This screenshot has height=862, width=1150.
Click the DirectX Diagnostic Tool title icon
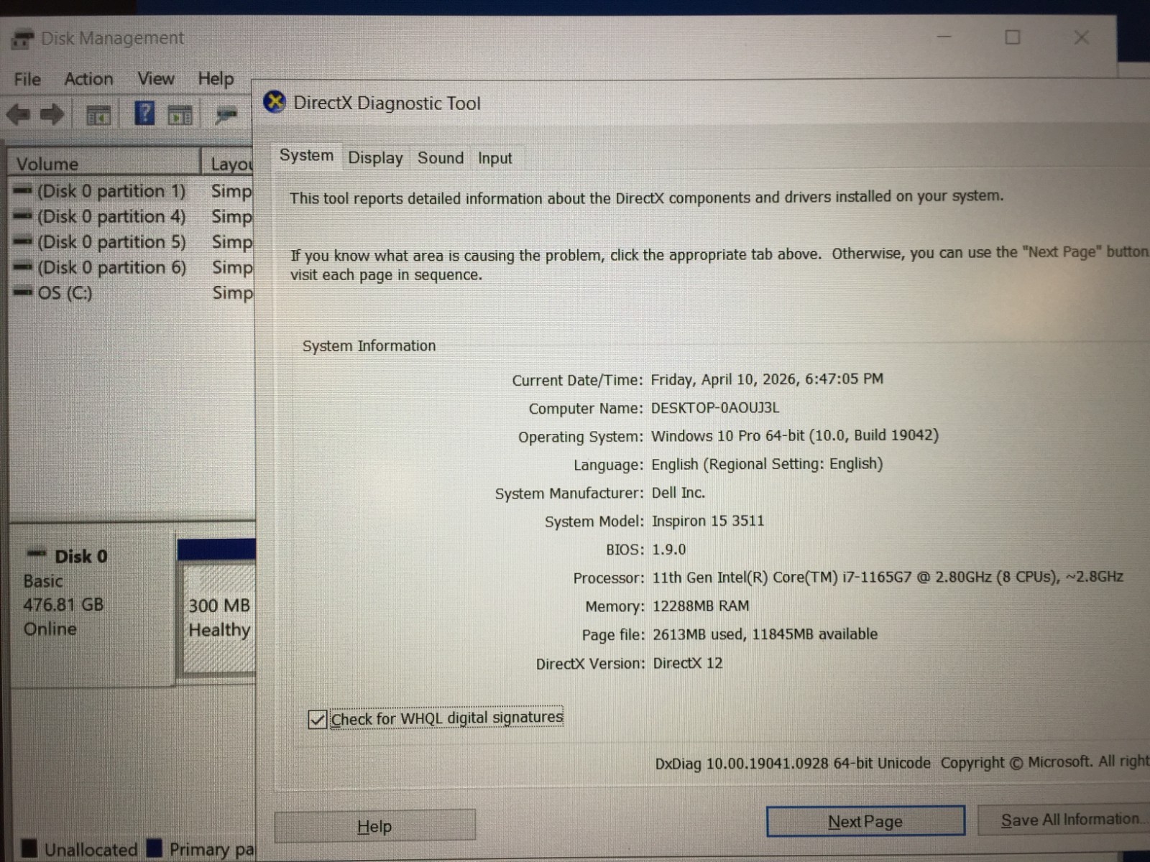click(x=274, y=103)
